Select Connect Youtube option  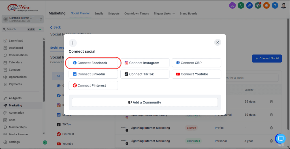[x=197, y=74]
